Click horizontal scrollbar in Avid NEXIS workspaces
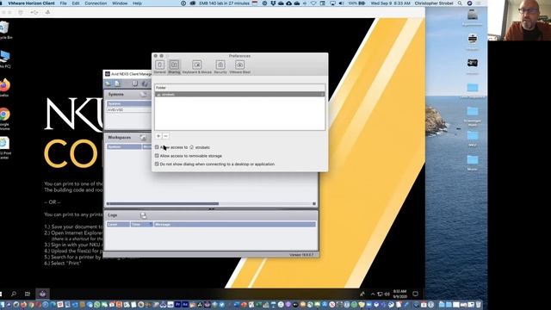 [163, 203]
